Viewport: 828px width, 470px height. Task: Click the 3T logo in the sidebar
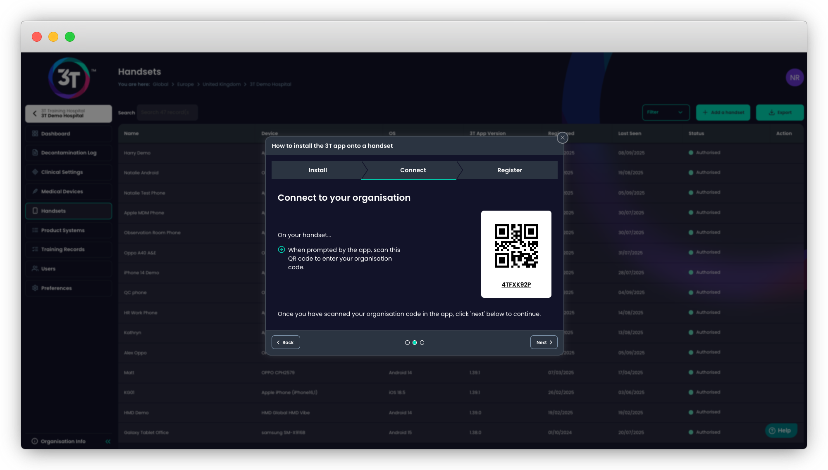click(x=69, y=78)
